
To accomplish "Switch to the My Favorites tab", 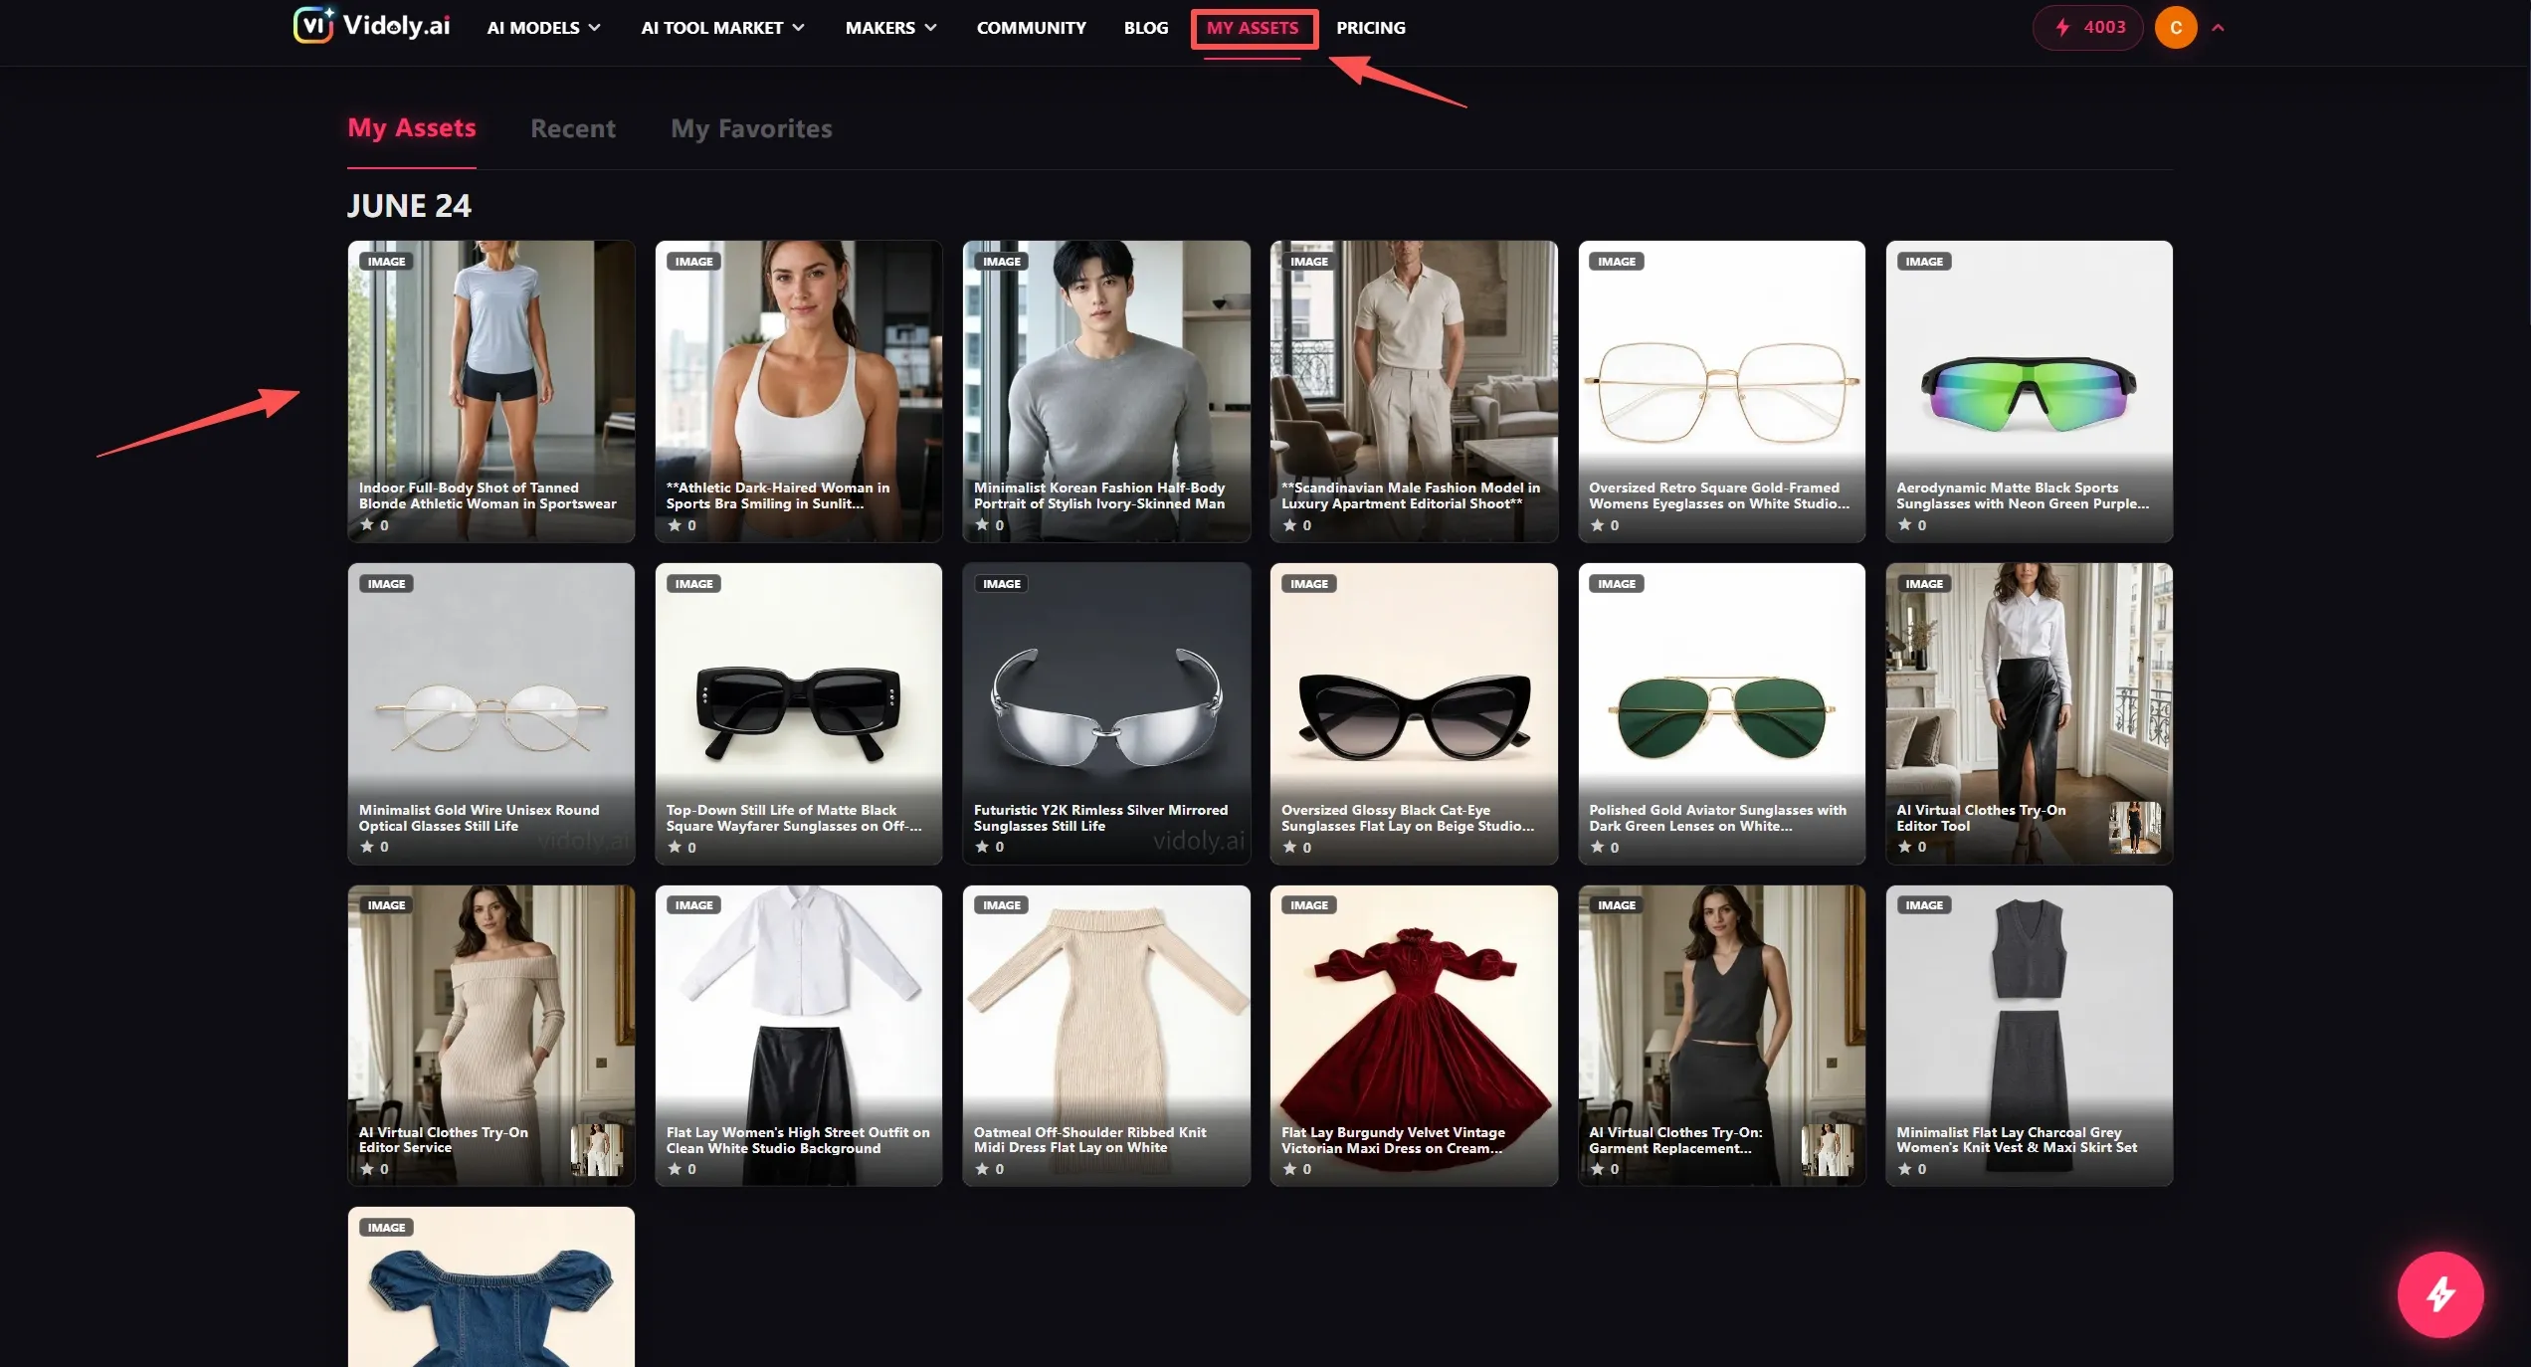I will [751, 128].
